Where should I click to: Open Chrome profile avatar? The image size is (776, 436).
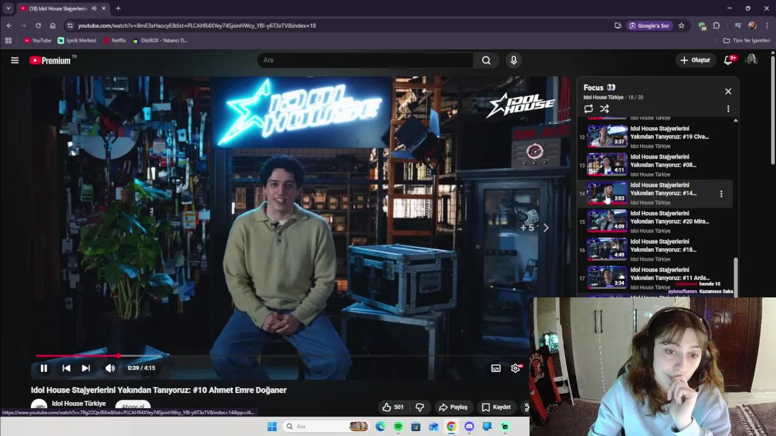click(752, 25)
